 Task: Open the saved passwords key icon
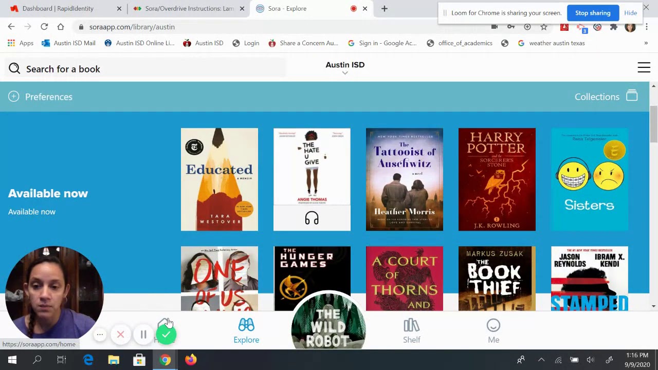click(511, 27)
